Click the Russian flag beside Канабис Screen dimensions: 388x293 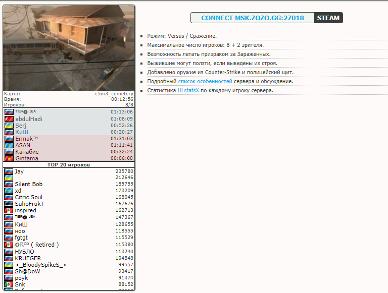(x=9, y=152)
